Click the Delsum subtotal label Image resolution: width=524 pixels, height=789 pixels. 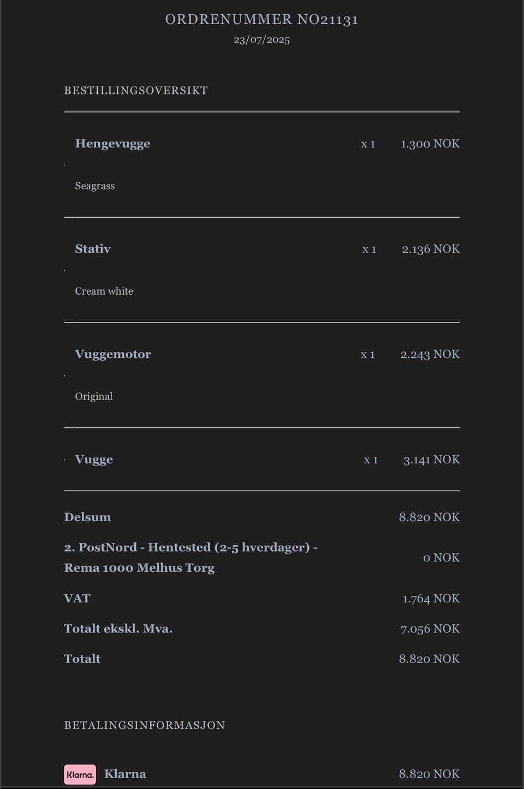pos(87,517)
